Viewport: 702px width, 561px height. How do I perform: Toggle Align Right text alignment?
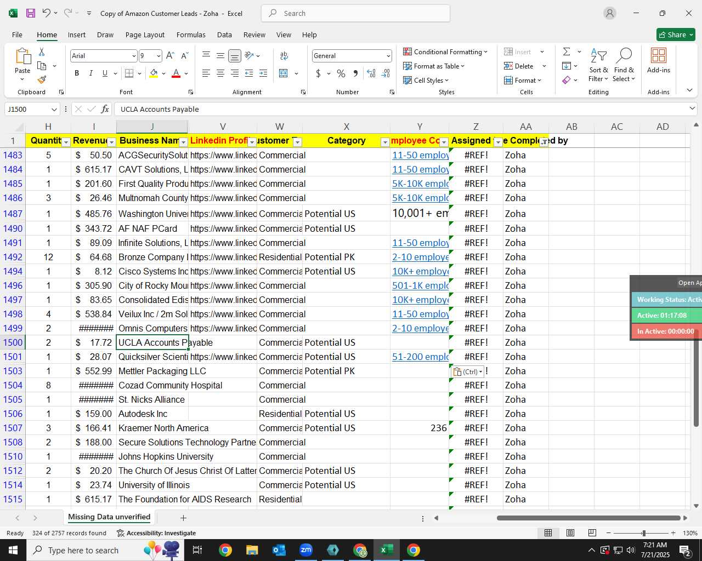point(235,73)
